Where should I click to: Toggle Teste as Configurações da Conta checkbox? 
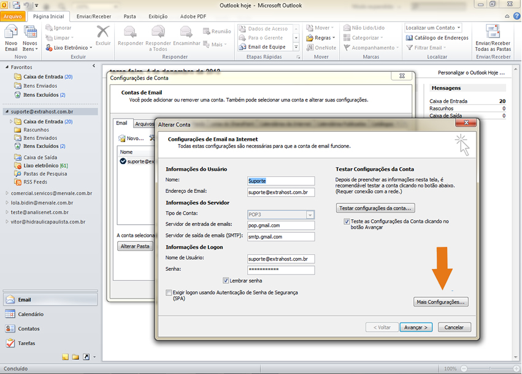coord(347,221)
